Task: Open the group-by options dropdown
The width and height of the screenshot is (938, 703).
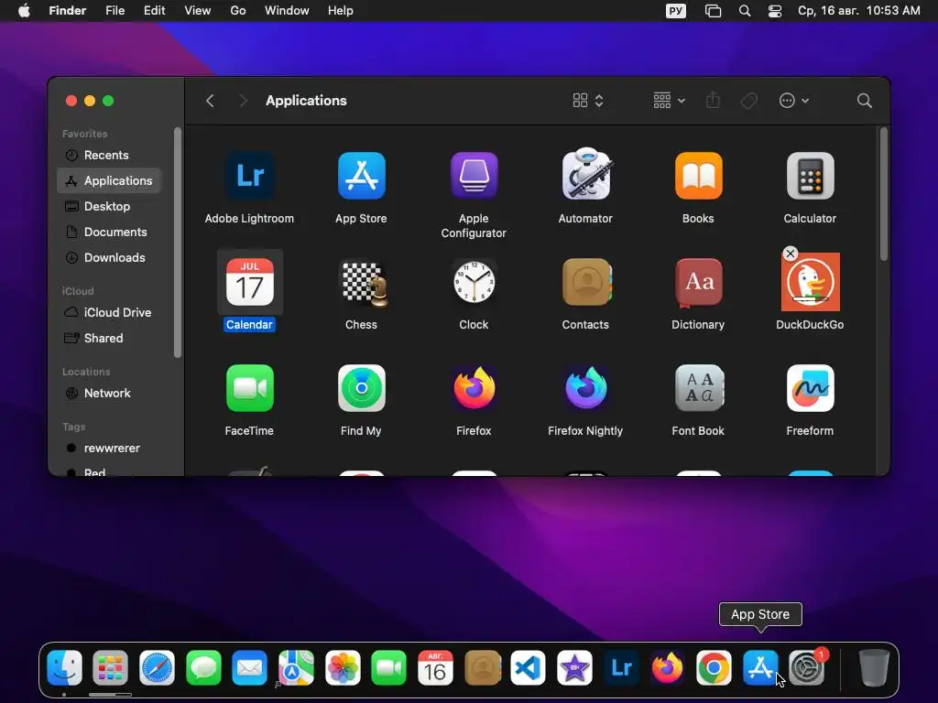Action: (669, 101)
